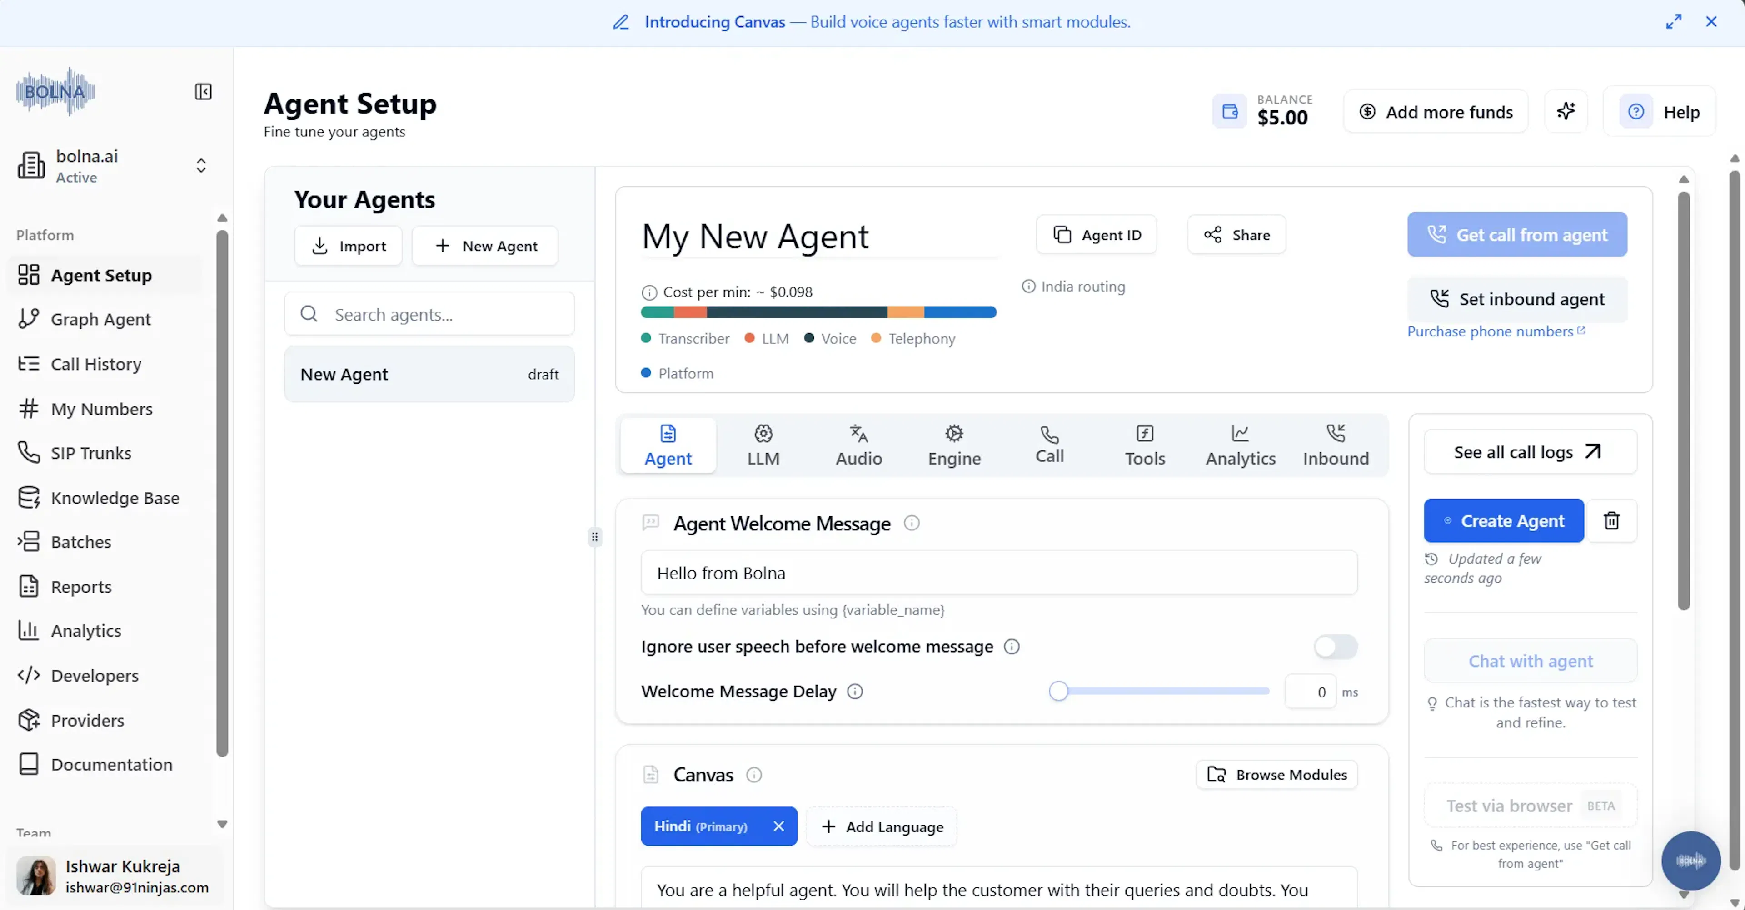Click Add more funds
Viewport: 1745px width, 910px height.
[x=1436, y=112]
